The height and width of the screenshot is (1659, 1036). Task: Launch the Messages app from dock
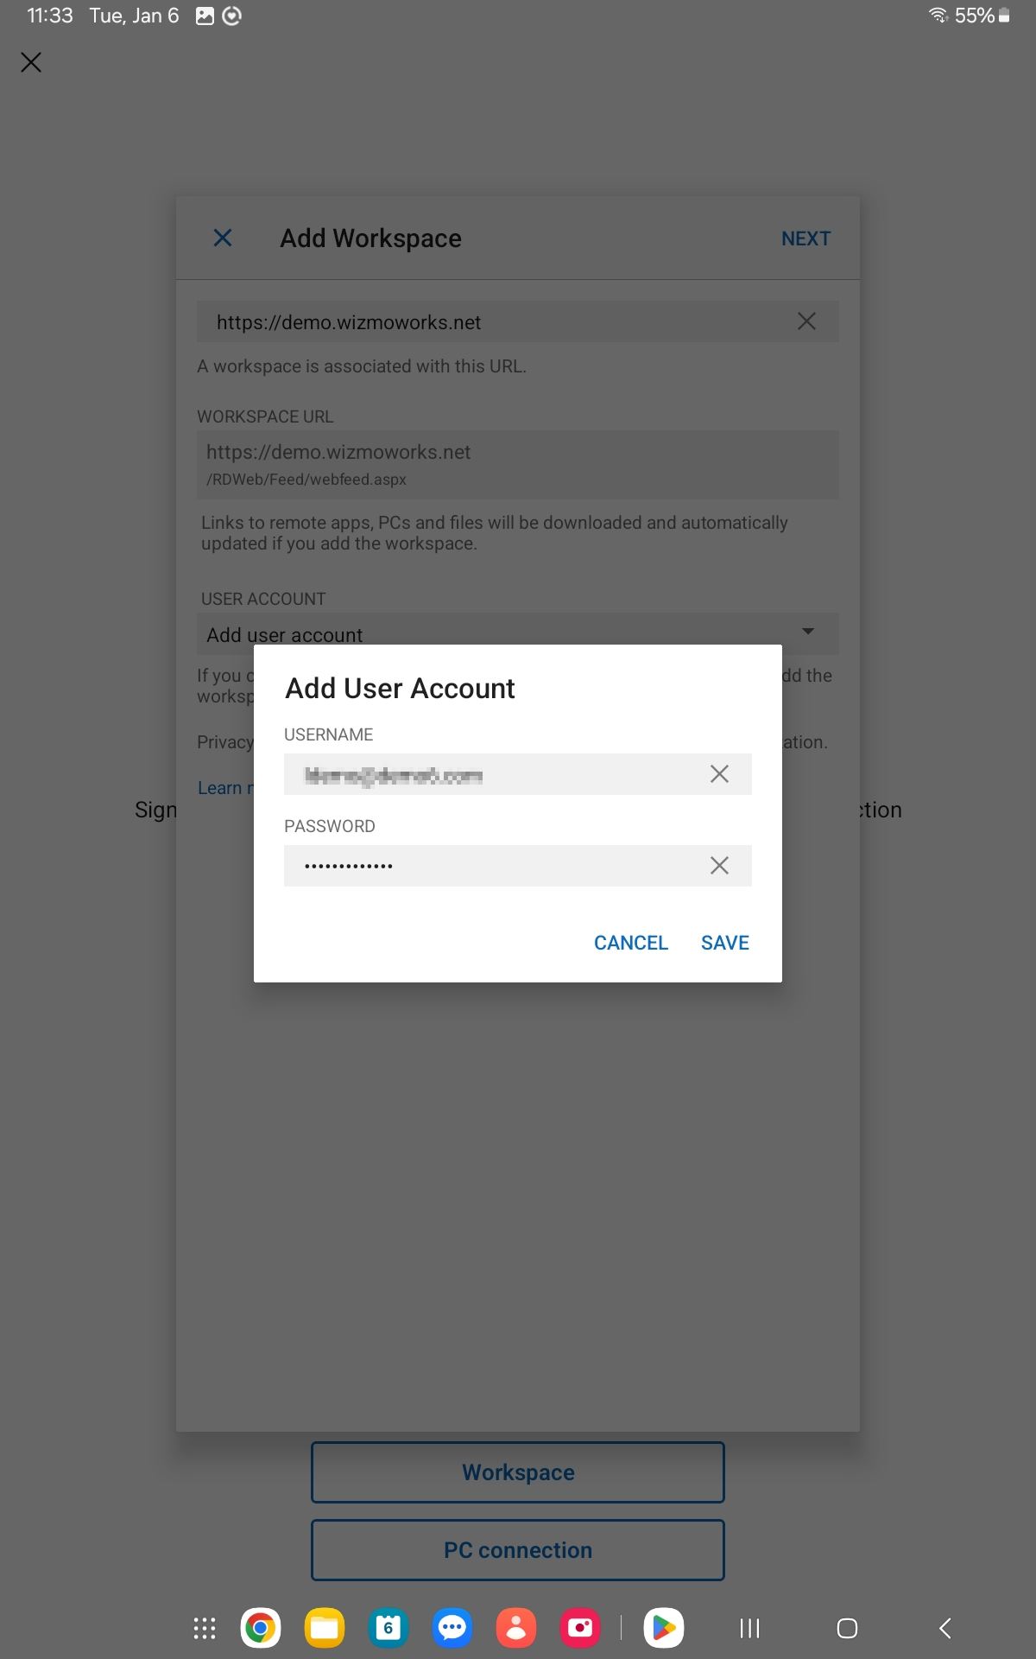click(x=452, y=1629)
